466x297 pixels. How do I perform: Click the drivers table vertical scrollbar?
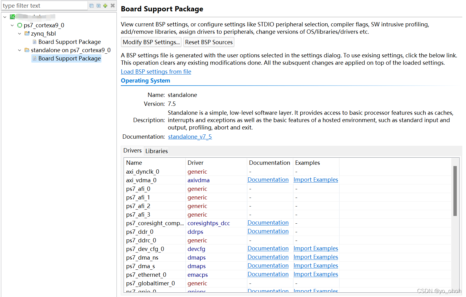[455, 191]
